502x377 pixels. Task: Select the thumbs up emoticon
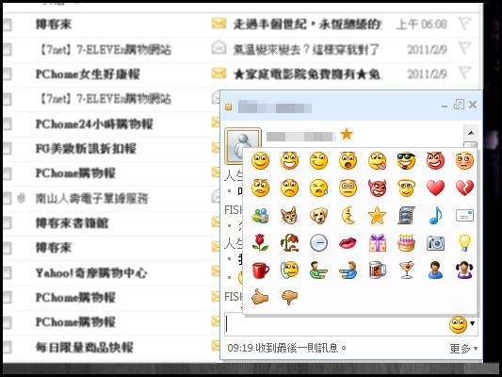[x=260, y=297]
